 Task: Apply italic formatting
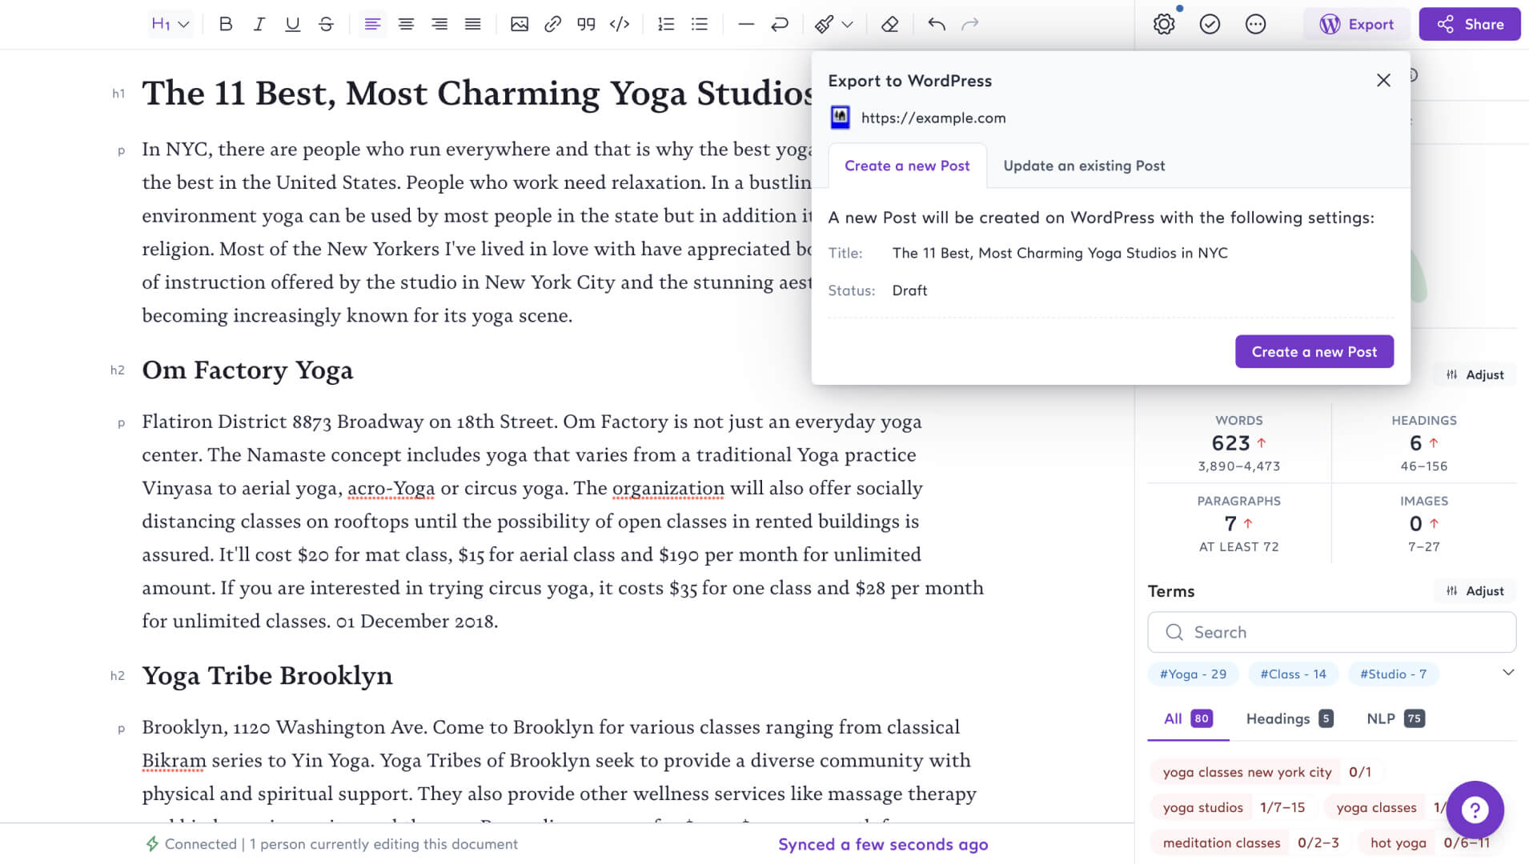pos(259,24)
